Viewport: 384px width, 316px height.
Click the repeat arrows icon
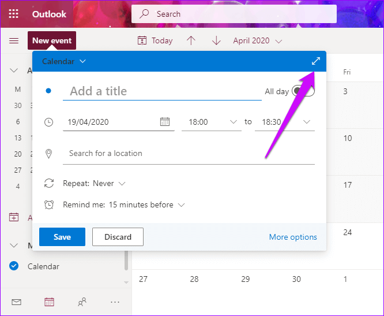[49, 183]
